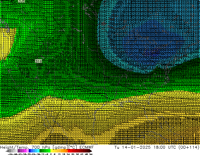Click the dark brown right arrow of colorbar
This screenshot has height=155, width=200.
coord(91,151)
